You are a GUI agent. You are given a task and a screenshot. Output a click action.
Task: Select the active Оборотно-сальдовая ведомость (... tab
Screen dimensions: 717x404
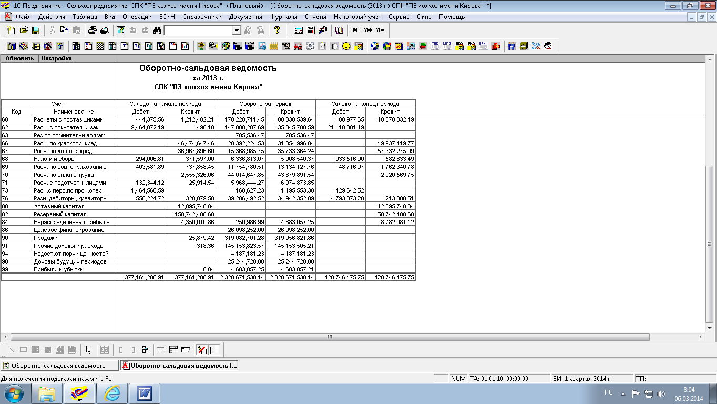point(179,365)
